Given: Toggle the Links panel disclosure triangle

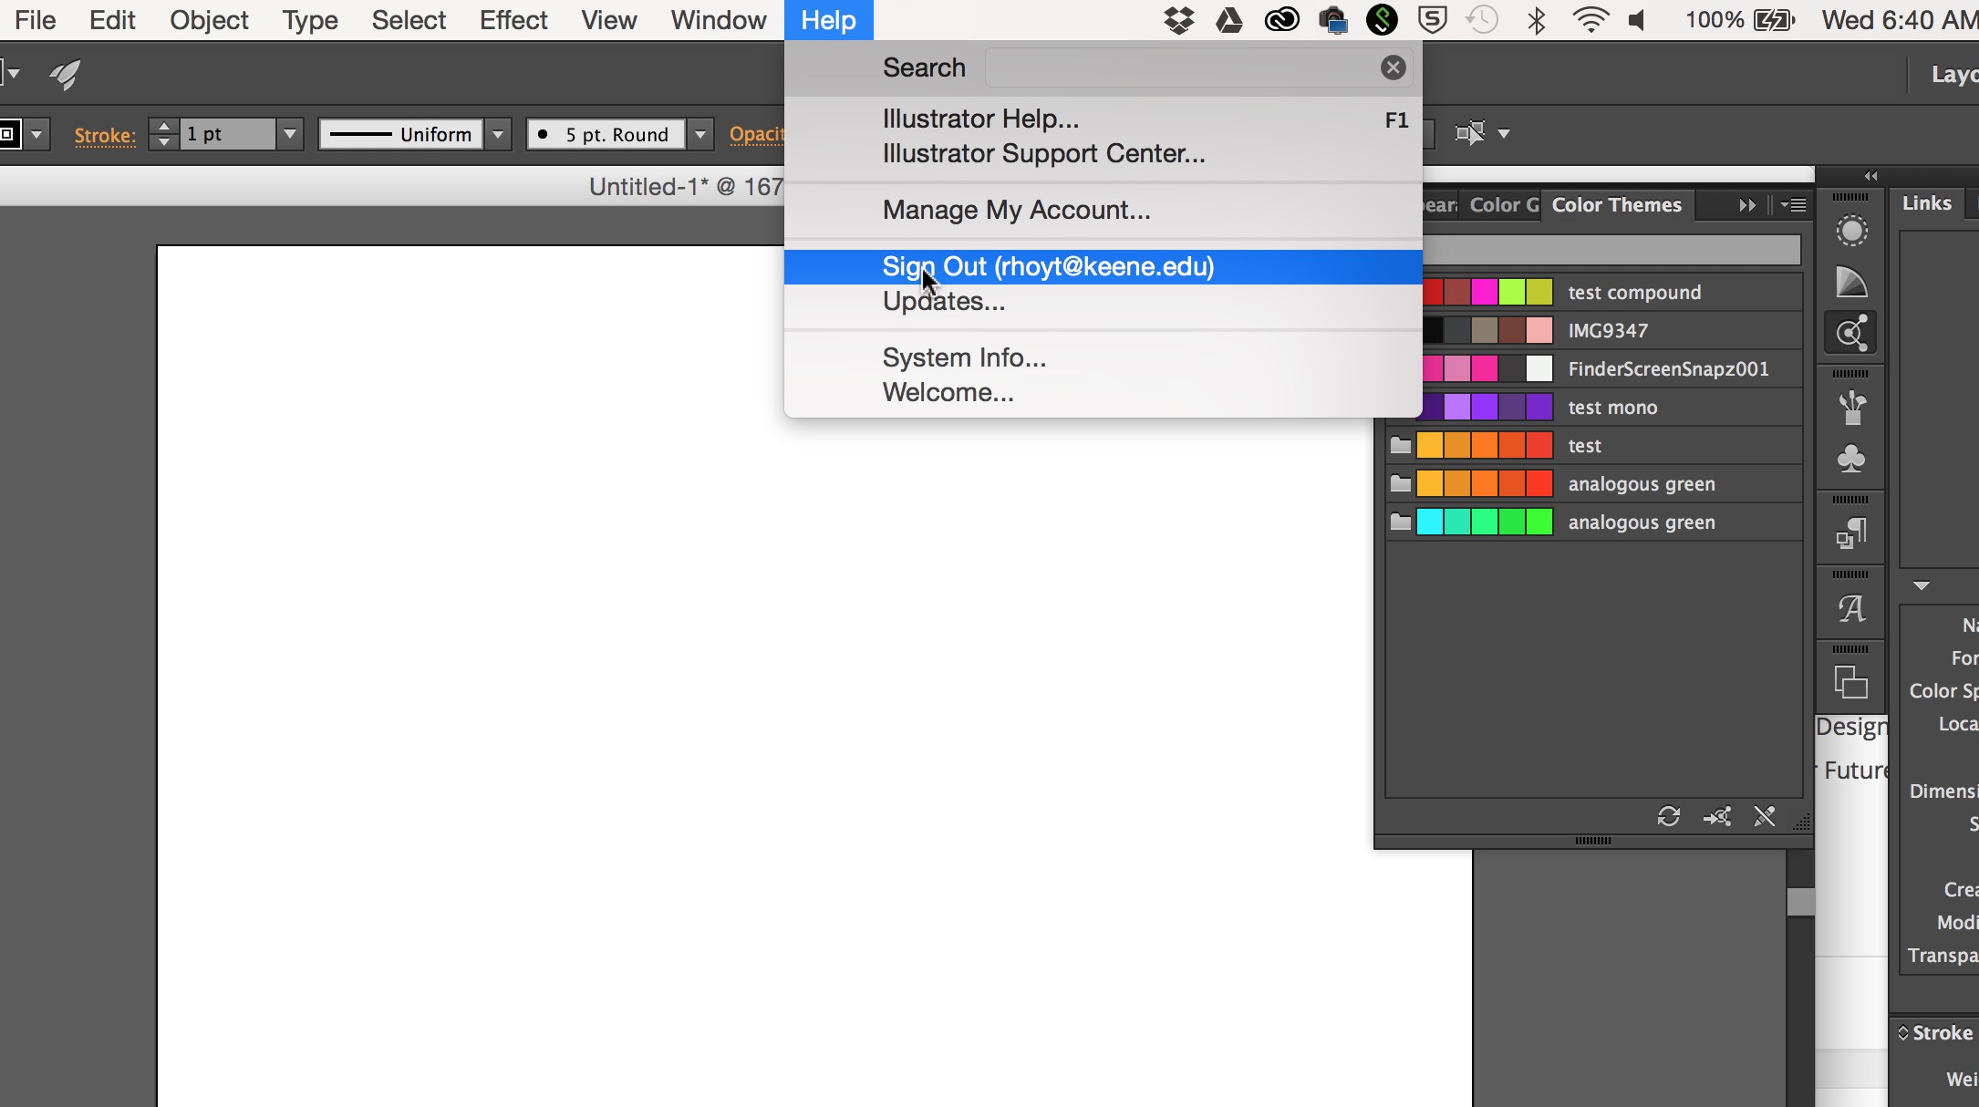Looking at the screenshot, I should (1922, 585).
